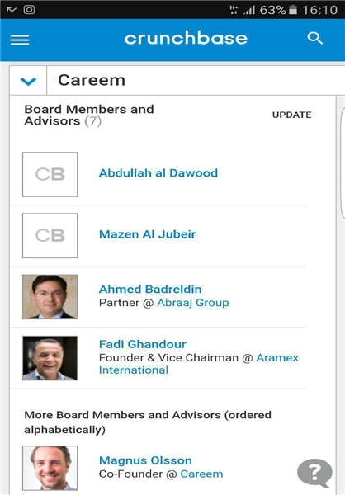The width and height of the screenshot is (345, 495).
Task: Tap the battery icon in status bar
Action: (293, 10)
